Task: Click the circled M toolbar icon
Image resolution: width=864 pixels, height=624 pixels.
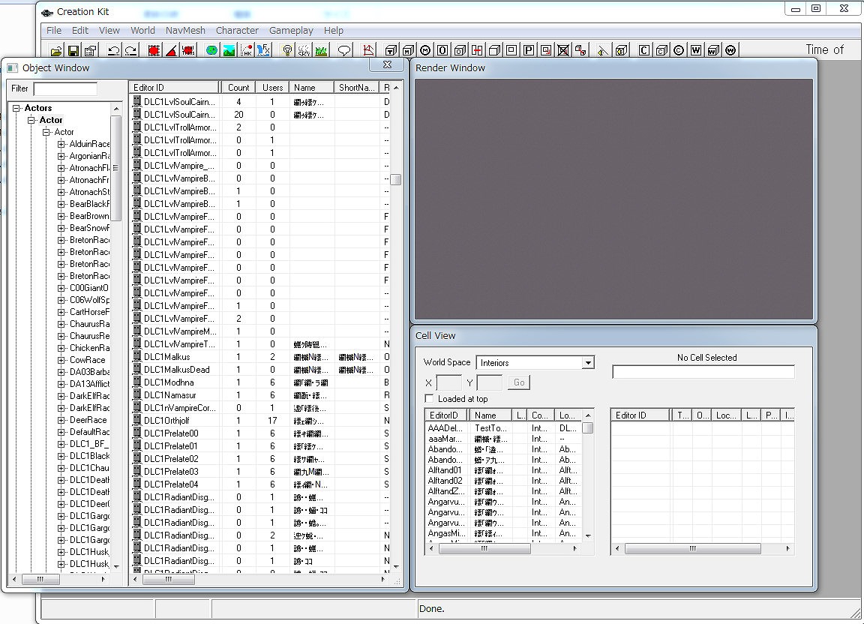Action: 425,51
